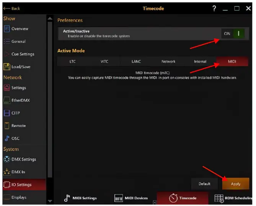This screenshot has width=256, height=206.
Task: Open the Load/Save floppy disk icon
Action: (x=7, y=67)
